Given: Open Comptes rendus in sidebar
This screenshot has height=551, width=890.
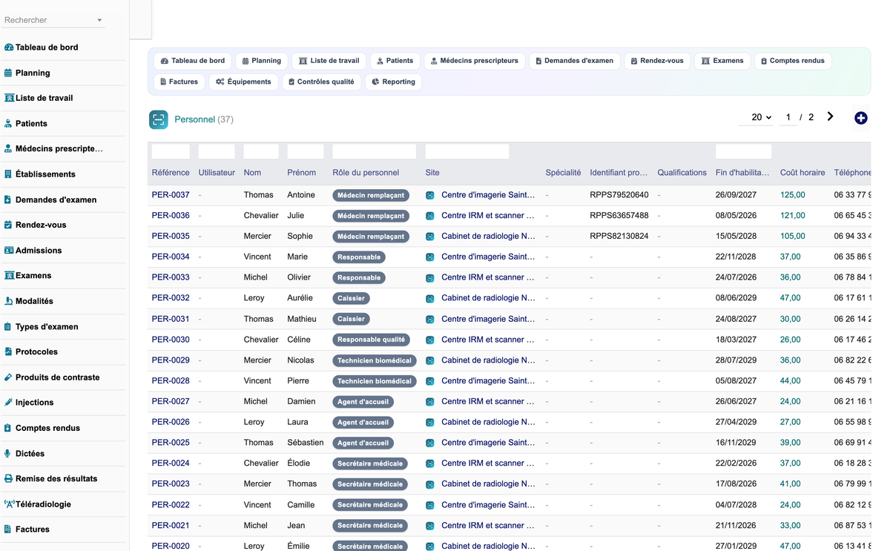Looking at the screenshot, I should tap(47, 428).
